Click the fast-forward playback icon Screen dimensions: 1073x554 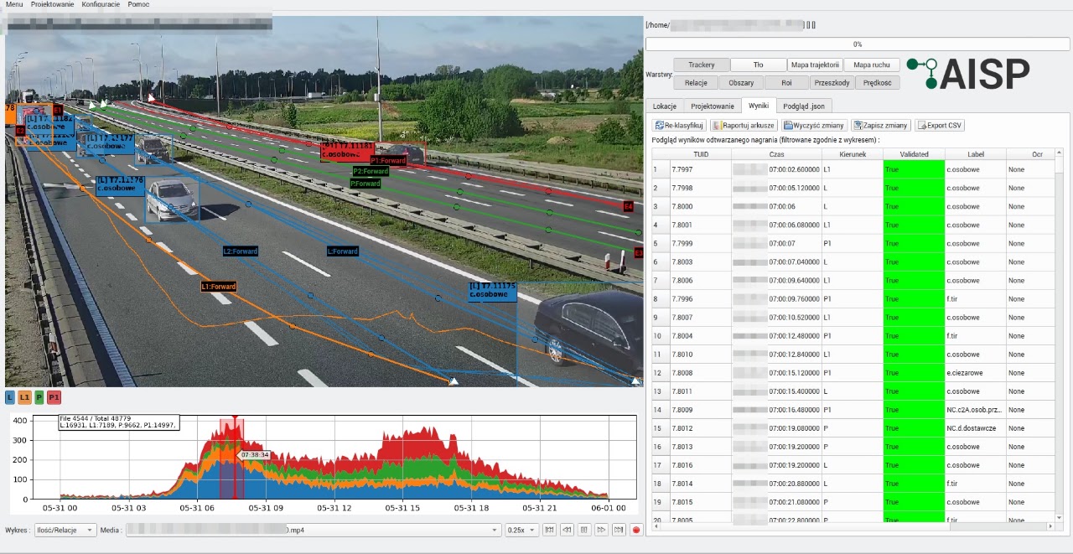601,530
